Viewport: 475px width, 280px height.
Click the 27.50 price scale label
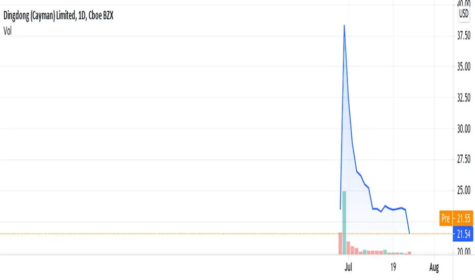tap(464, 159)
